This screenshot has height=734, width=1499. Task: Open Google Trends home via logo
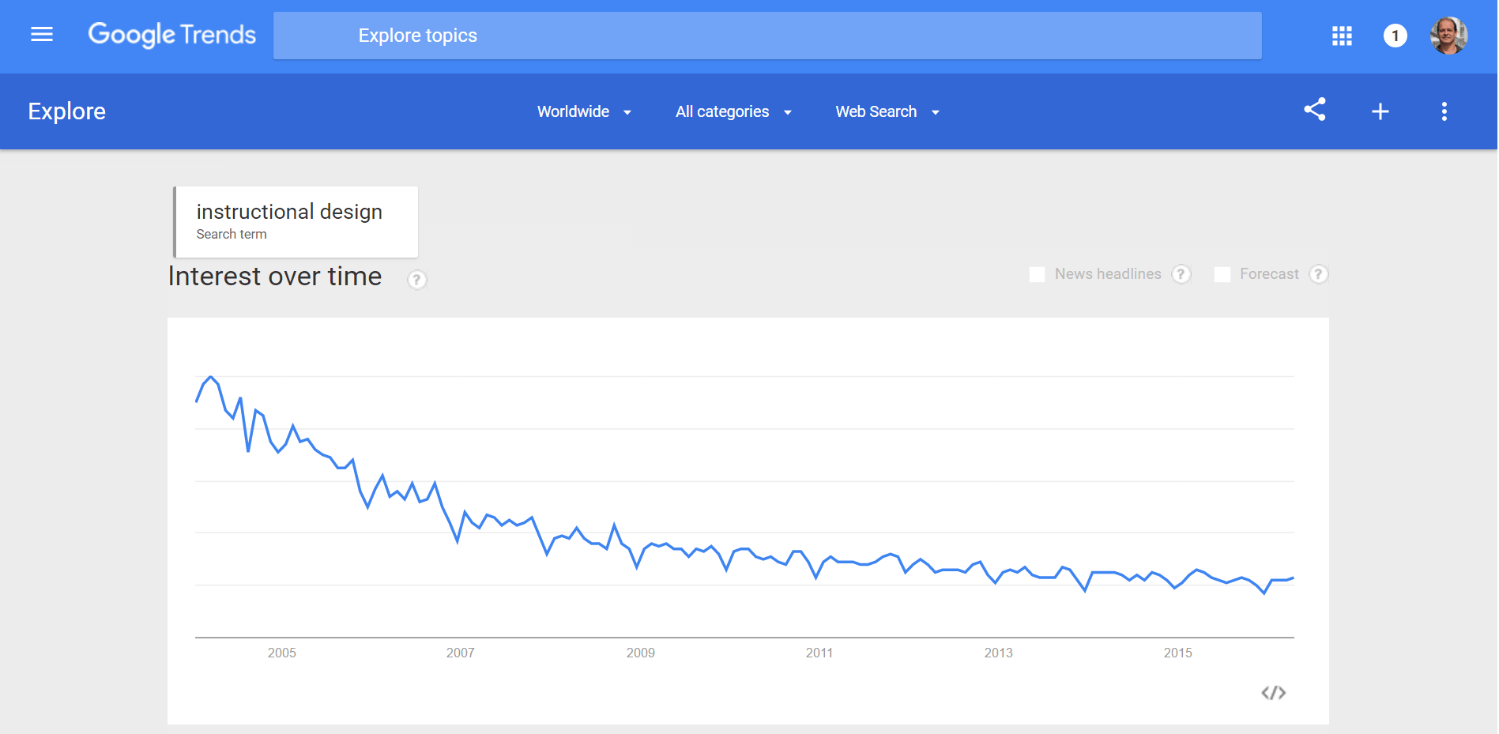(171, 35)
